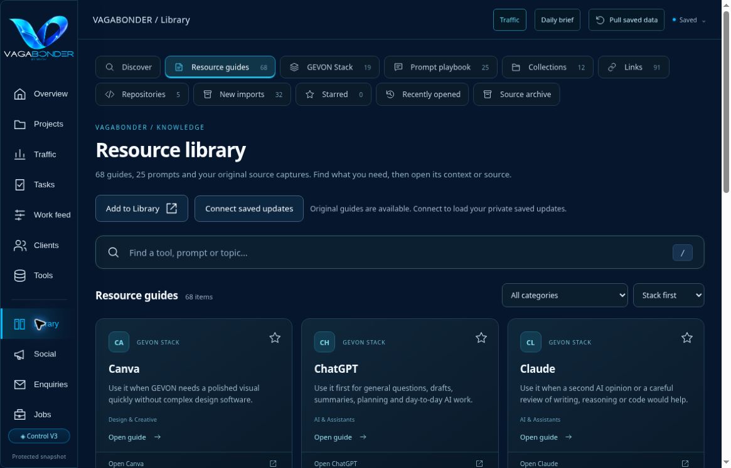731x468 pixels.
Task: Click the Clients people icon
Action: 19,246
